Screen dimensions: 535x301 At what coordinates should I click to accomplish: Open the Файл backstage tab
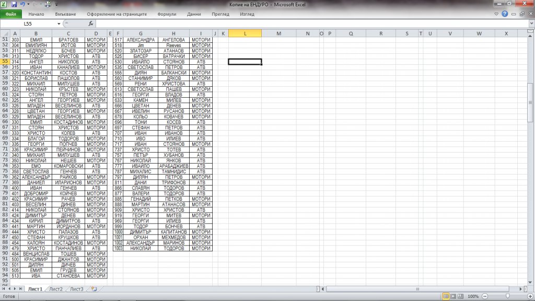point(11,14)
